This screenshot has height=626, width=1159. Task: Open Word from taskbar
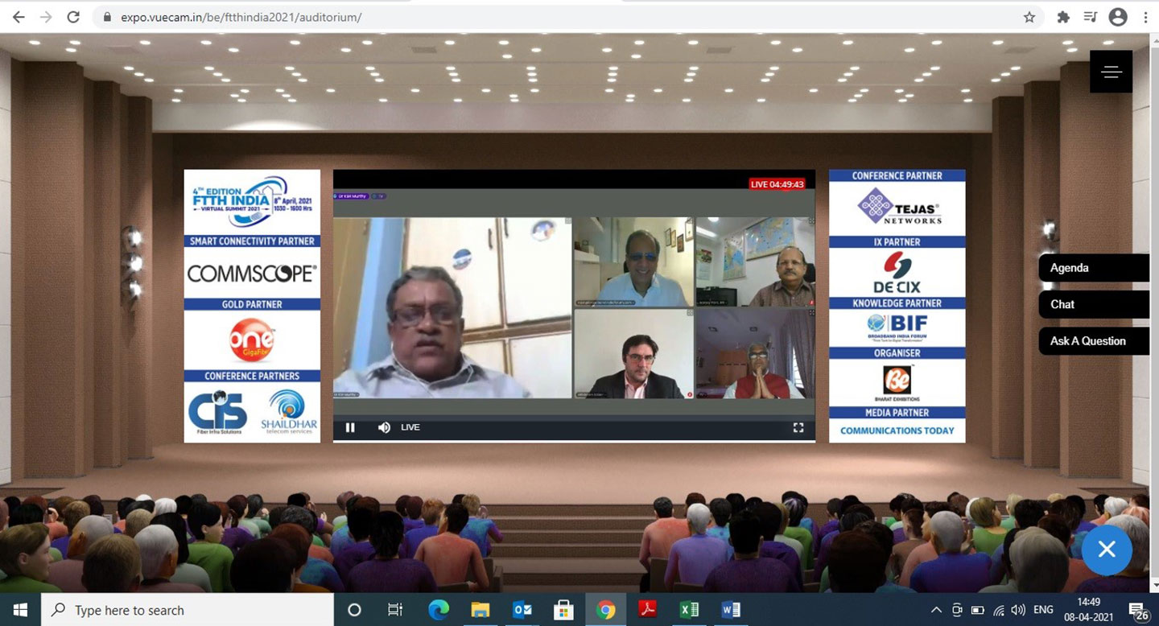[731, 610]
